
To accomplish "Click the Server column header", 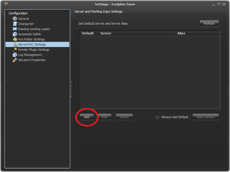I will pyautogui.click(x=136, y=33).
